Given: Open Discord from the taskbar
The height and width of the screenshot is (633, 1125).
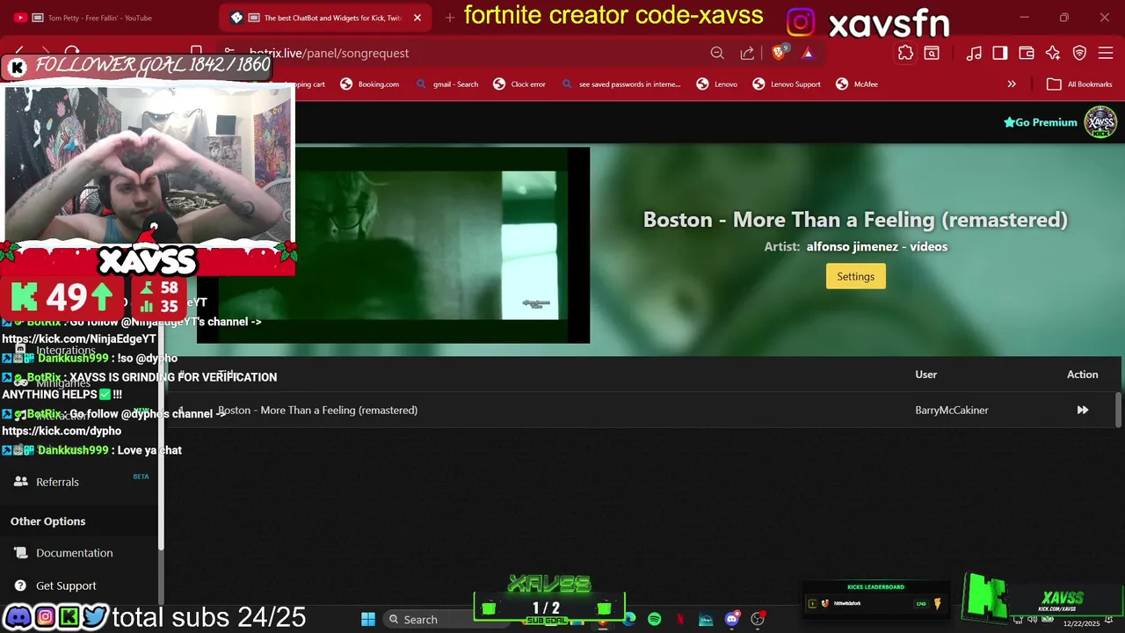Looking at the screenshot, I should pyautogui.click(x=731, y=619).
